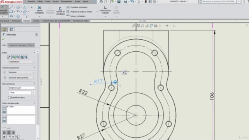The height and width of the screenshot is (140, 249).
Task: Select the Ellipse sketch tool
Action: [x=25, y=12]
